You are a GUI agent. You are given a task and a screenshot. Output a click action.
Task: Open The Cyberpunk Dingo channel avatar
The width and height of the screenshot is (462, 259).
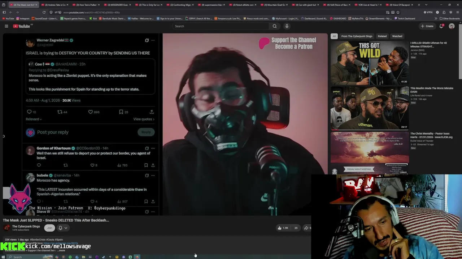coord(7,228)
